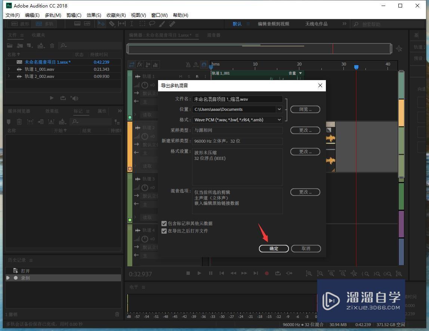Toggle the headphone monitoring icon in editor toolbar
The height and width of the screenshot is (331, 429).
coord(204,65)
